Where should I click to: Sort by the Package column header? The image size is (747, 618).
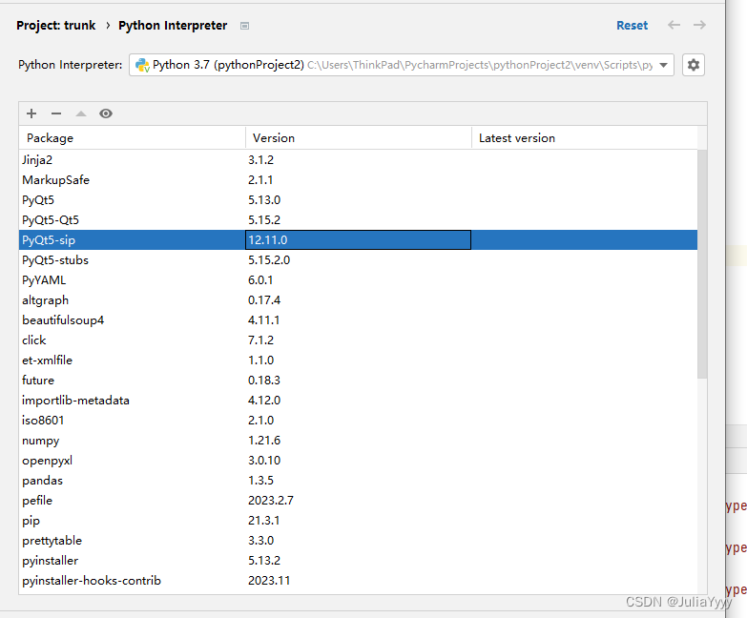click(132, 138)
